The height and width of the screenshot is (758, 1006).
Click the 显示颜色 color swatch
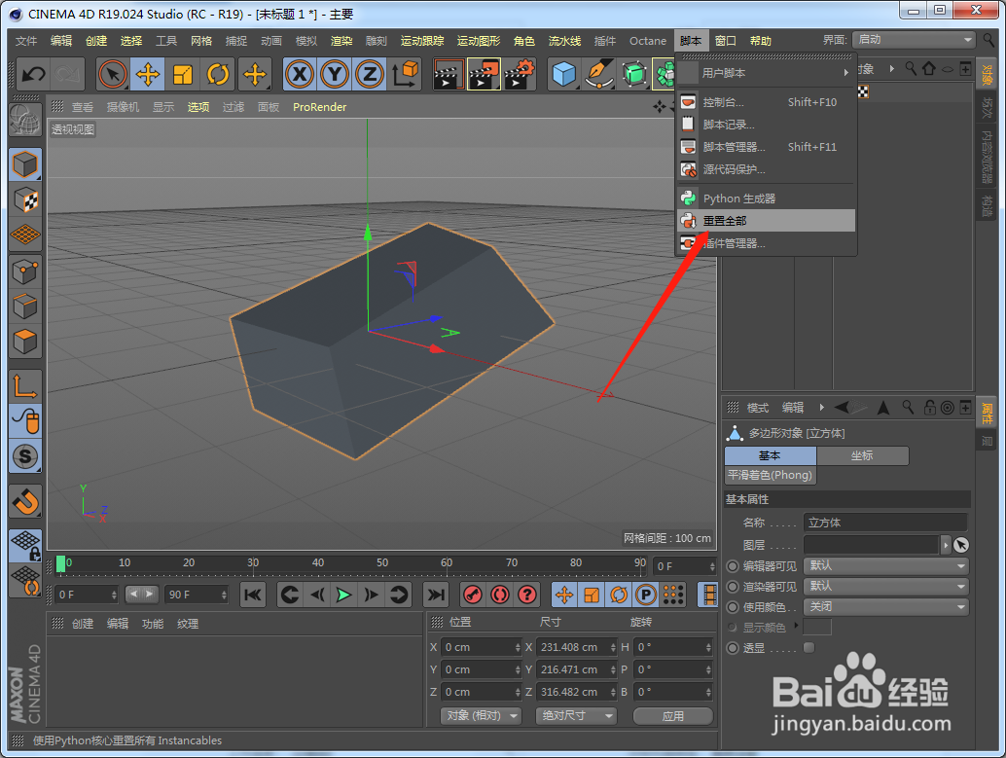(x=817, y=627)
